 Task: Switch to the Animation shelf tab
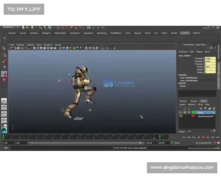pyautogui.click(x=75, y=33)
